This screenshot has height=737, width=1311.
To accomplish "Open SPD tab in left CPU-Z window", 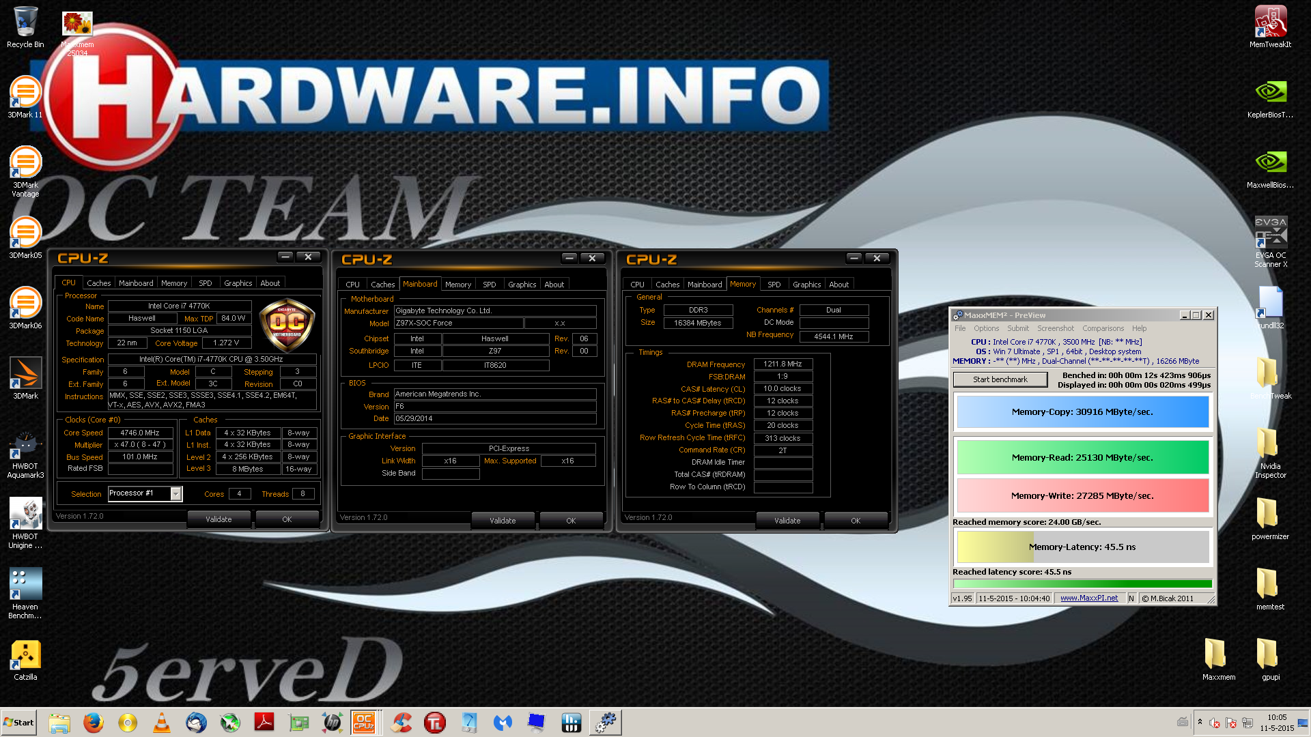I will (x=206, y=283).
